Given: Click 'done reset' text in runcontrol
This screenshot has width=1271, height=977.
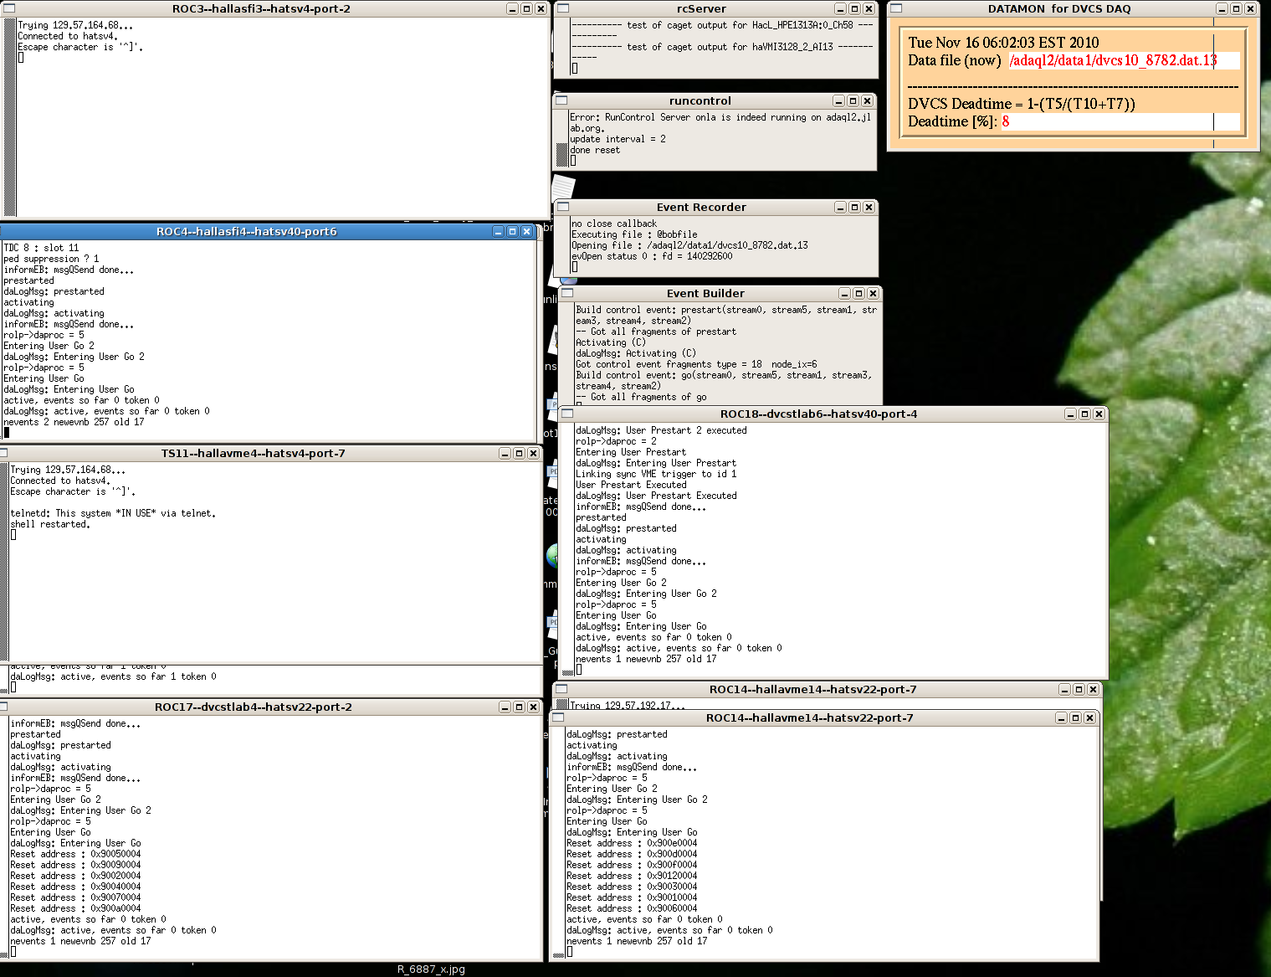Looking at the screenshot, I should 595,150.
